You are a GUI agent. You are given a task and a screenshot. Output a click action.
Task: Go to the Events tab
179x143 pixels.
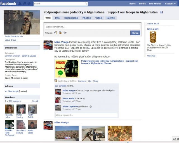coord(110,18)
